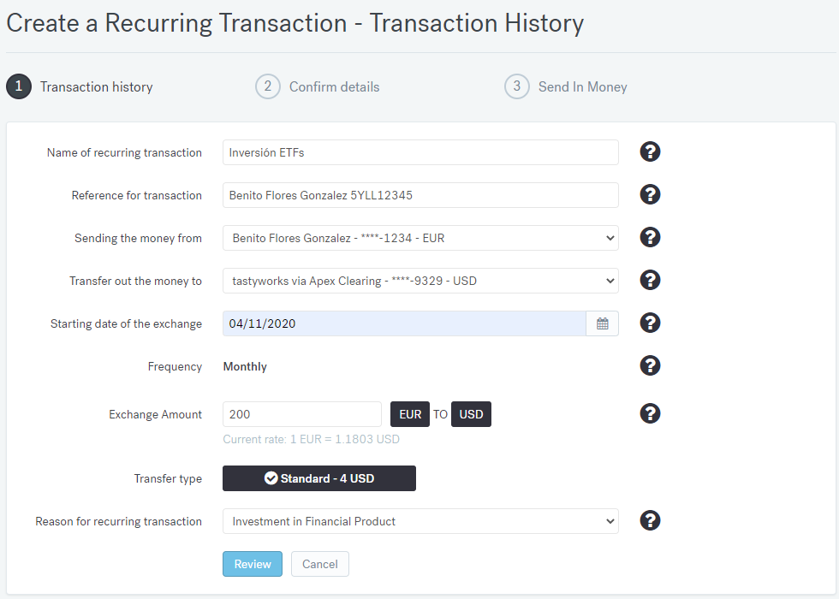Focus the Name of recurring transaction field

tap(420, 152)
